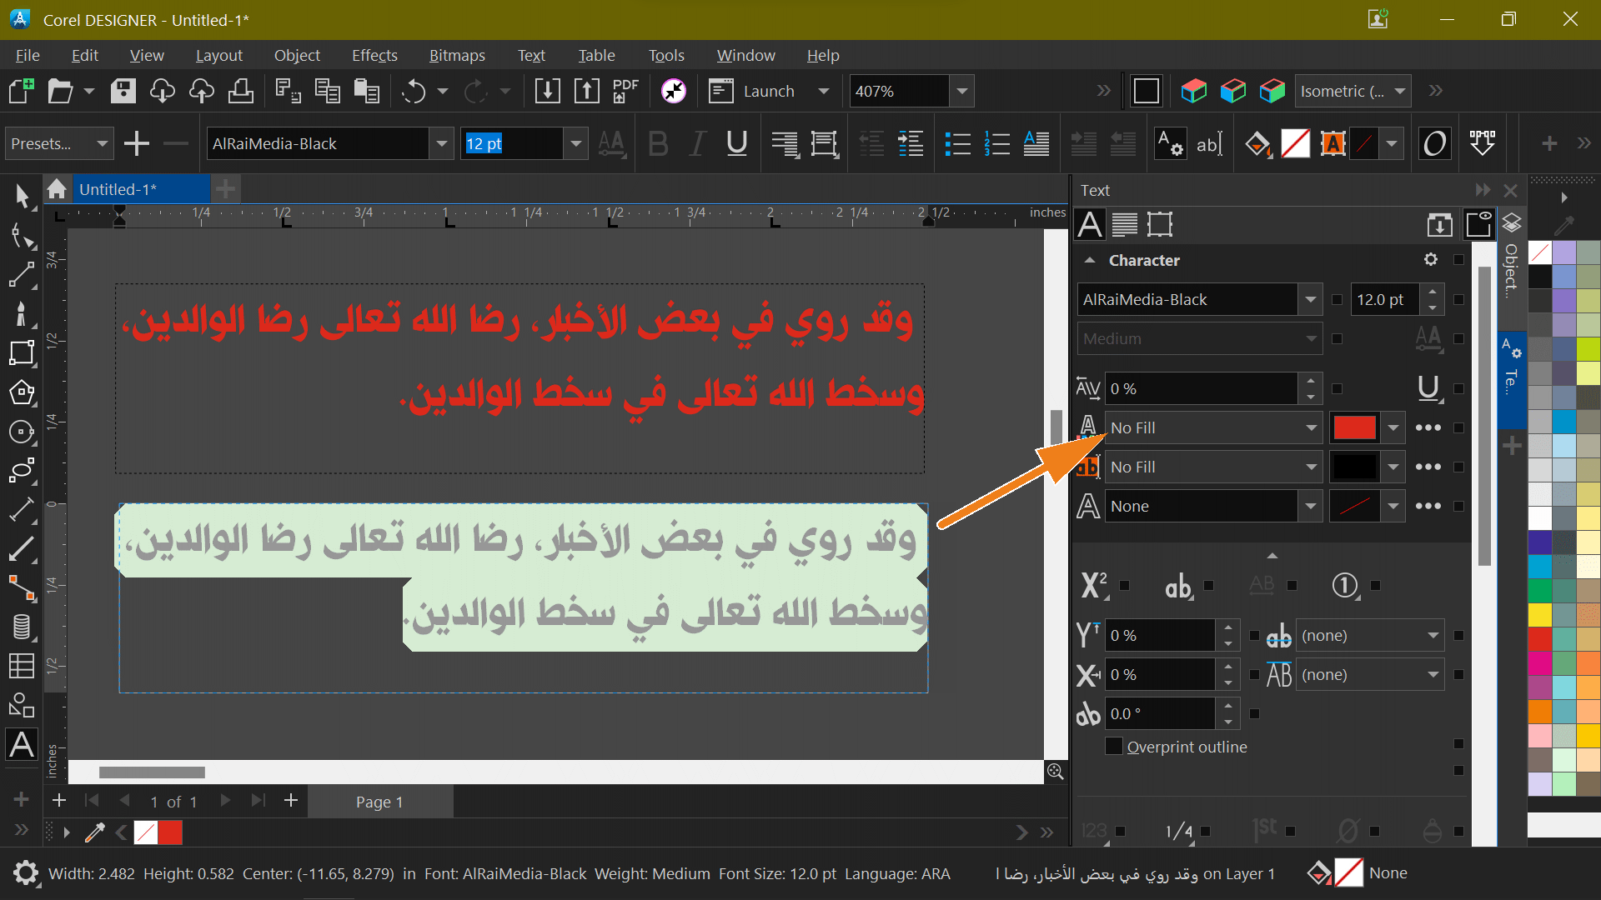Click the bulleted list icon
The width and height of the screenshot is (1601, 900).
click(957, 143)
